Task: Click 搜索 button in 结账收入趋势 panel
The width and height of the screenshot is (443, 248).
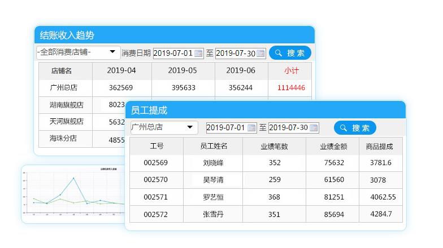Action: pos(290,53)
